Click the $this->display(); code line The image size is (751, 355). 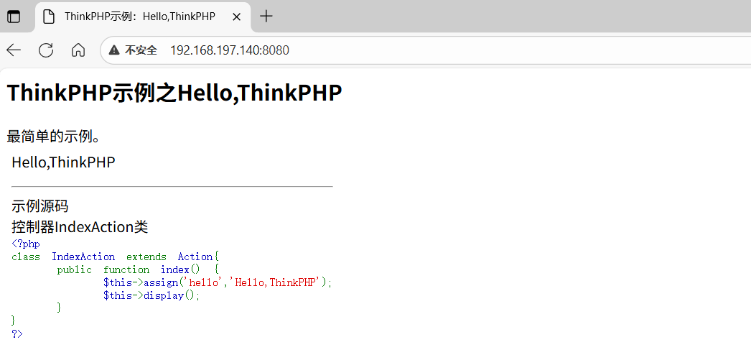pos(151,295)
